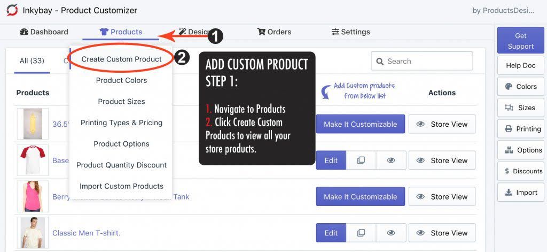Open Sizes from the right sidebar
Screen dimensions: 547x252
point(520,108)
